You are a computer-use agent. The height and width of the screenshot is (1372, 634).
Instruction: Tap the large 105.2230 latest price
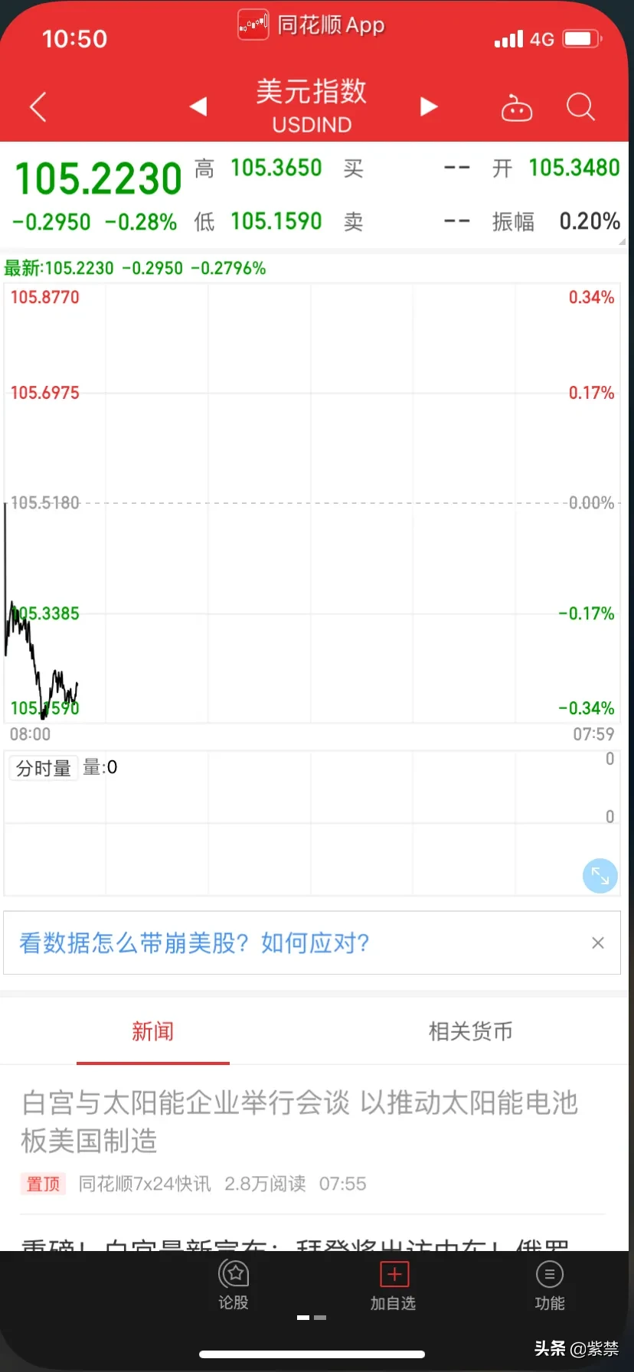tap(98, 178)
